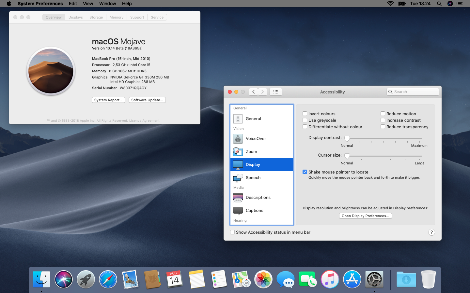This screenshot has width=470, height=293.
Task: Select Descriptions in Accessibility sidebar
Action: coord(262,197)
